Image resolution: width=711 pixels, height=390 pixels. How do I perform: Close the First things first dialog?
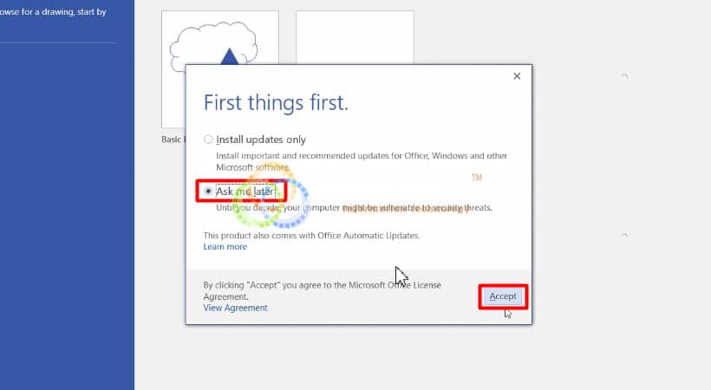pyautogui.click(x=517, y=76)
